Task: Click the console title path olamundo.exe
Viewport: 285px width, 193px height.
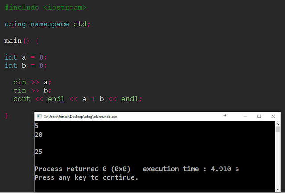Action: pos(80,117)
